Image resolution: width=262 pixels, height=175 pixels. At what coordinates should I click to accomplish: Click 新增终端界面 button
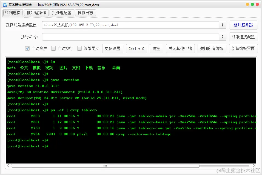click(x=243, y=48)
